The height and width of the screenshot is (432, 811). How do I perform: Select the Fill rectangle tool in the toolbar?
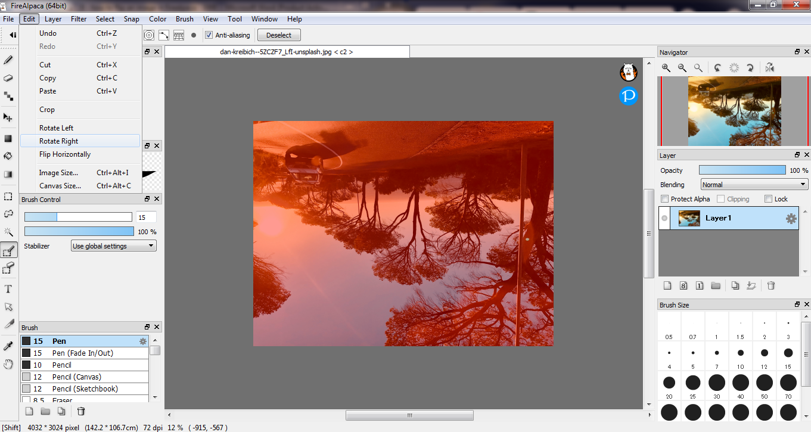point(8,139)
